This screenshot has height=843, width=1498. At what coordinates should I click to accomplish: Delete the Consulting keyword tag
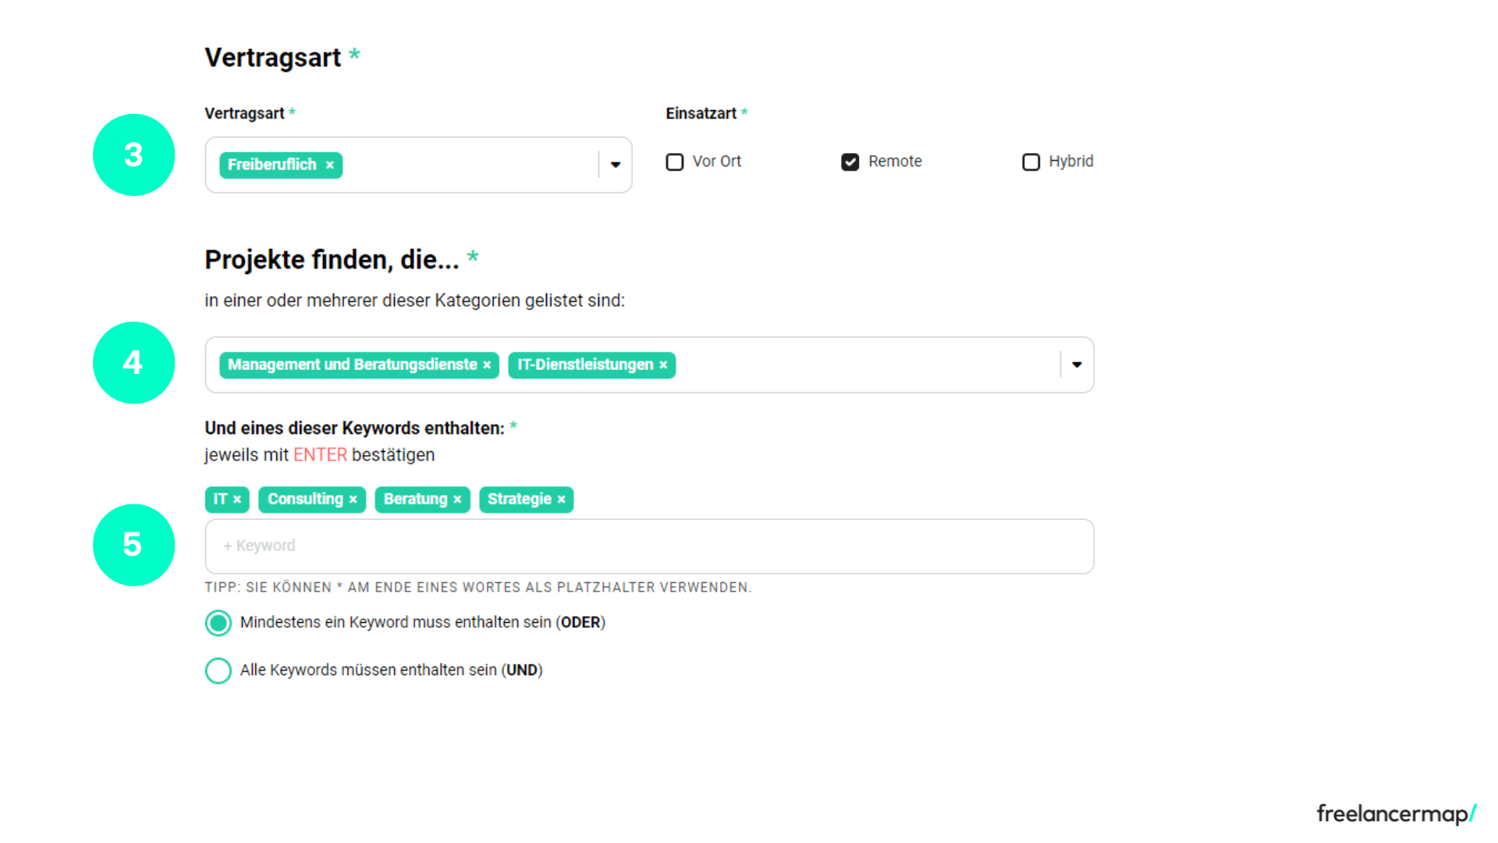coord(353,499)
